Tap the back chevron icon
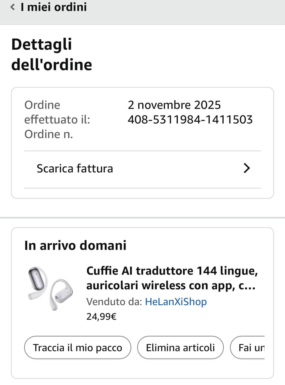Viewport: 285px width, 385px height. click(x=13, y=7)
